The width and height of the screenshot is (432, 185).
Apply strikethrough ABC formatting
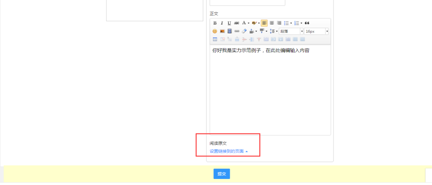coord(237,23)
